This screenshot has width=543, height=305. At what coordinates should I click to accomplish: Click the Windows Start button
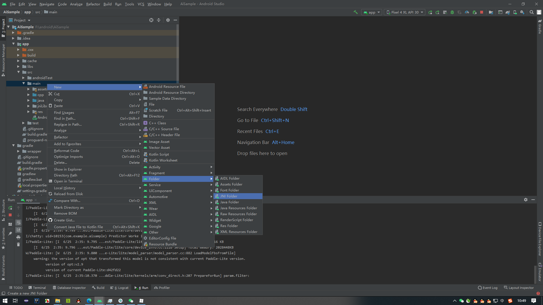pos(5,301)
